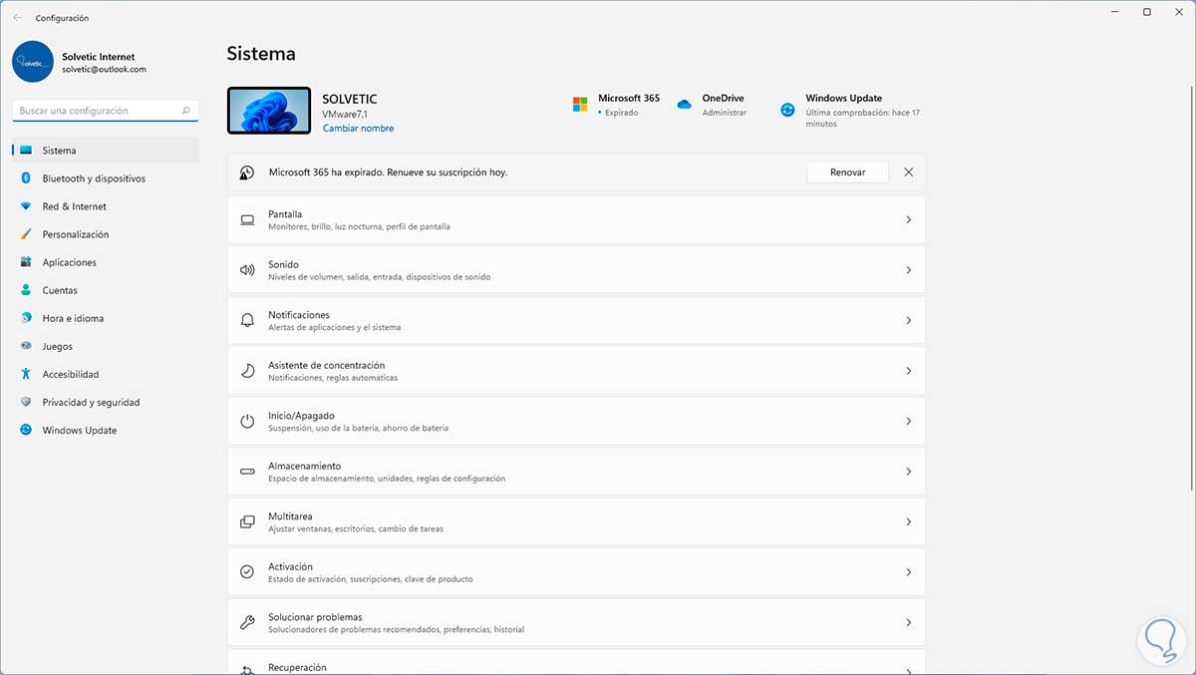Click the Bluetooth icon in sidebar

[x=26, y=178]
